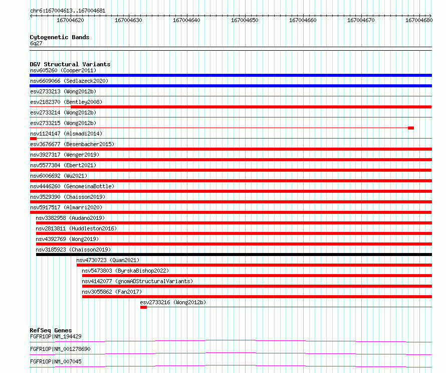Click the esv2182370 (Bentley2008) label
446x373 pixels.
(x=66, y=102)
